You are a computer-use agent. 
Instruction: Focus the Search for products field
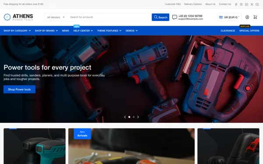tap(109, 17)
